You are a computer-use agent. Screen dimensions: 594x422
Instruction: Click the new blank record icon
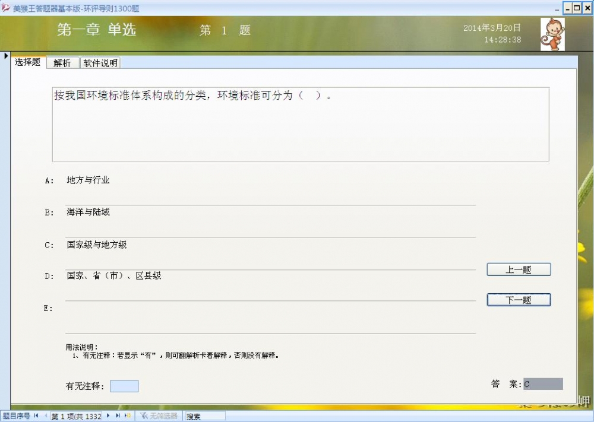[x=128, y=416]
